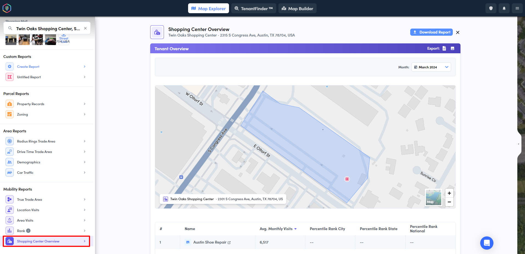Image resolution: width=525 pixels, height=254 pixels.
Task: Click Street view thumbnail button
Action: (64, 39)
